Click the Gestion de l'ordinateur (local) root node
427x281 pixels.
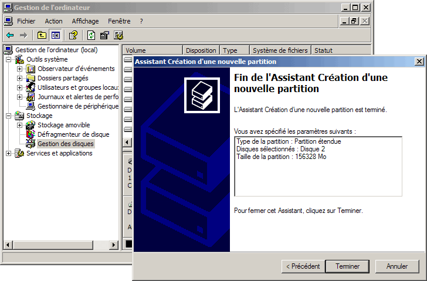coord(56,50)
